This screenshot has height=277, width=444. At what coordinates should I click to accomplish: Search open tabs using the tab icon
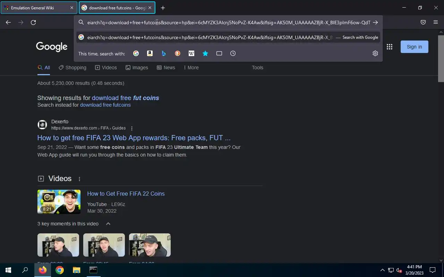coord(219,53)
